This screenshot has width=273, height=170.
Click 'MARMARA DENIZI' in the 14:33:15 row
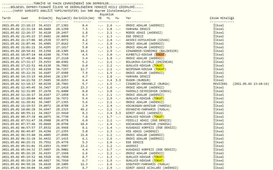point(138,76)
